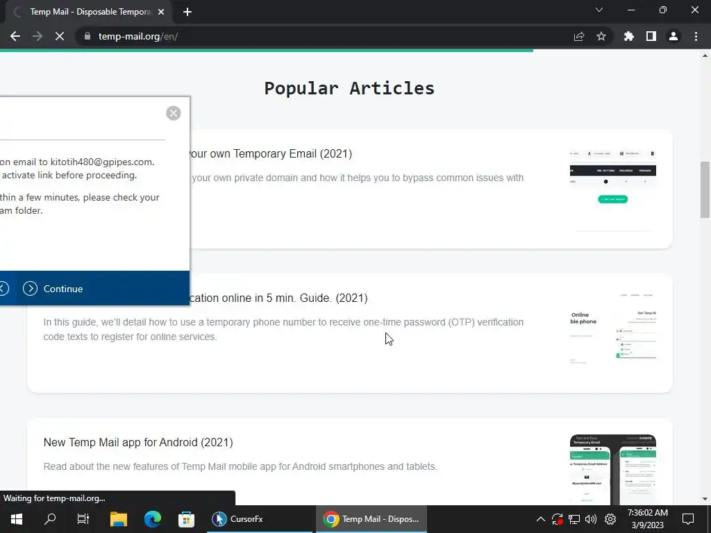Open a new tab with plus button
Image resolution: width=711 pixels, height=533 pixels.
coord(187,12)
